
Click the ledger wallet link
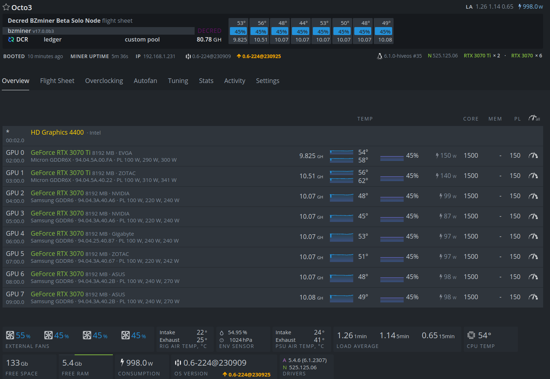coord(52,39)
